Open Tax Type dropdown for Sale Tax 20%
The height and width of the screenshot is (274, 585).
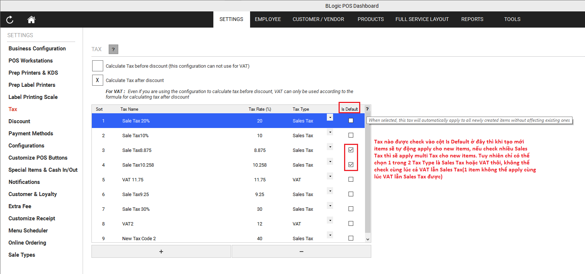(x=330, y=117)
